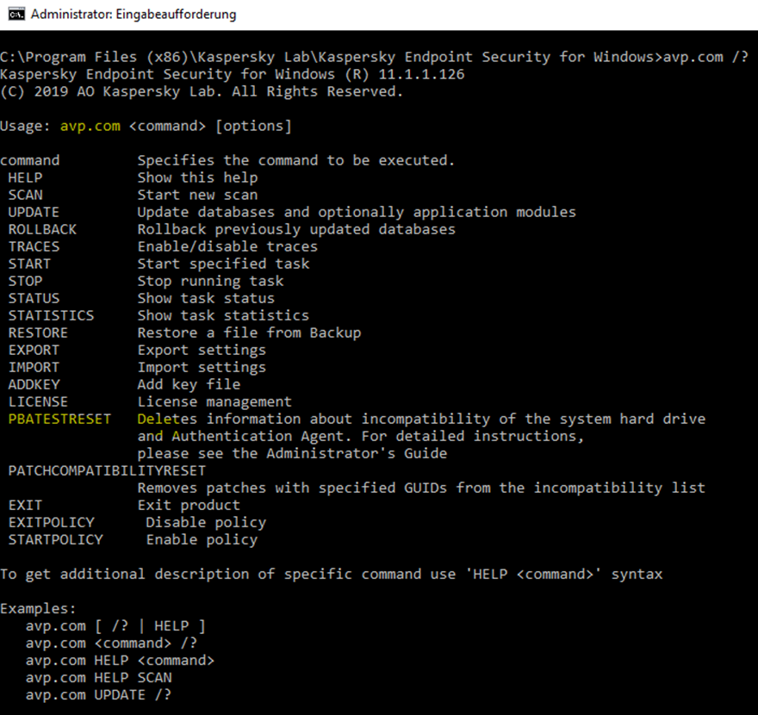The height and width of the screenshot is (715, 758).
Task: Click the 'Restore a file from Backup' description
Action: (249, 333)
